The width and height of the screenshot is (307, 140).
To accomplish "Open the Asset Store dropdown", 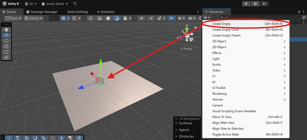I will coord(55,4).
